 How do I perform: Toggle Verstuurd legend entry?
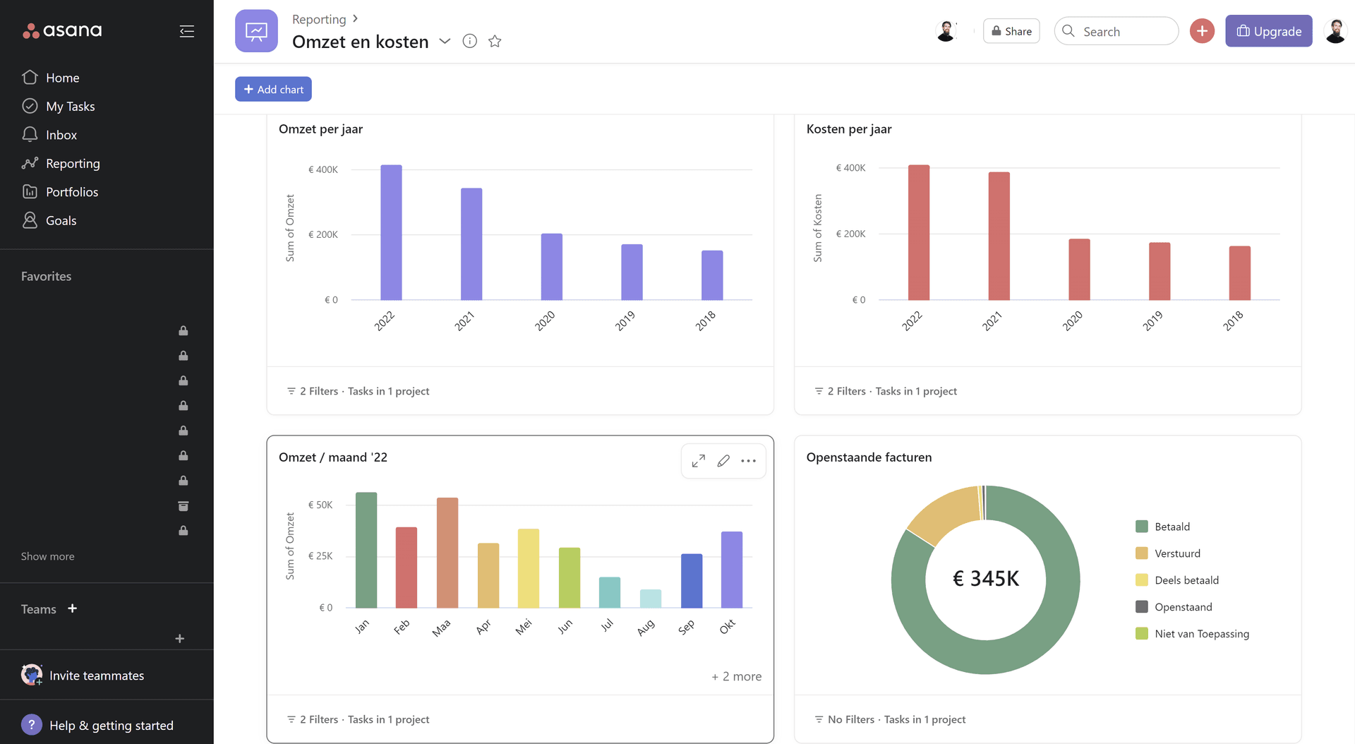pos(1177,553)
